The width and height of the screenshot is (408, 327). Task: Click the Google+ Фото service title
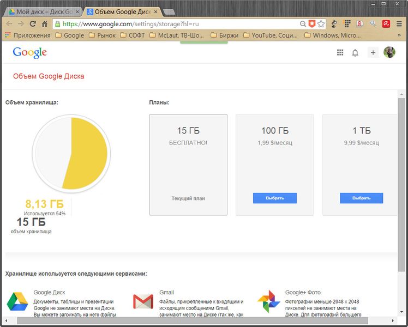303,293
